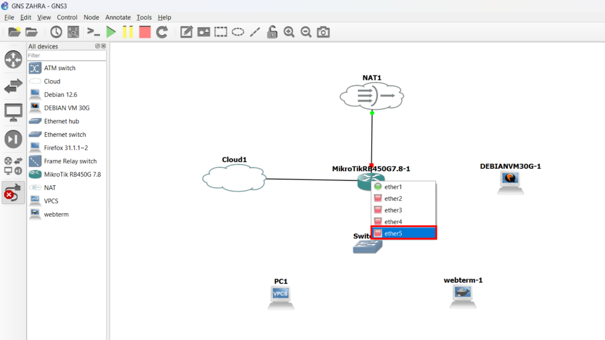The image size is (605, 340).
Task: Take a screenshot with the camera icon
Action: [323, 32]
